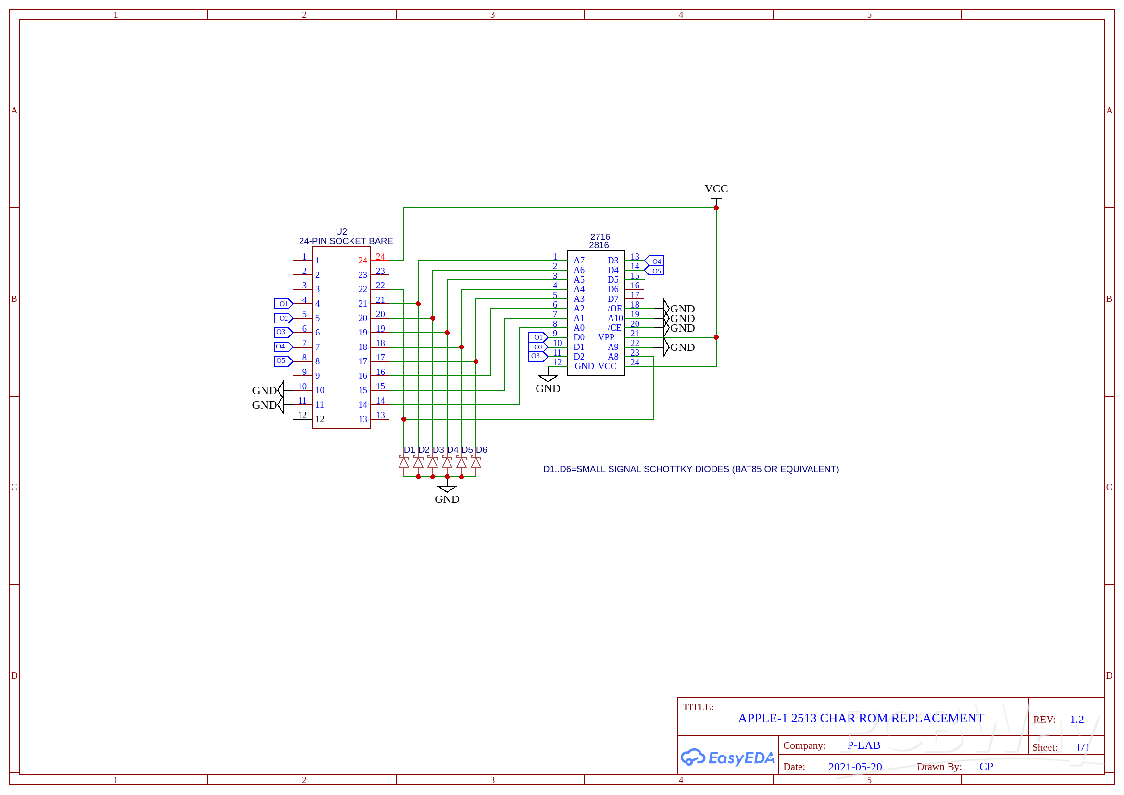The height and width of the screenshot is (795, 1124).
Task: Click the Sheet value "1/1"
Action: pyautogui.click(x=1082, y=747)
